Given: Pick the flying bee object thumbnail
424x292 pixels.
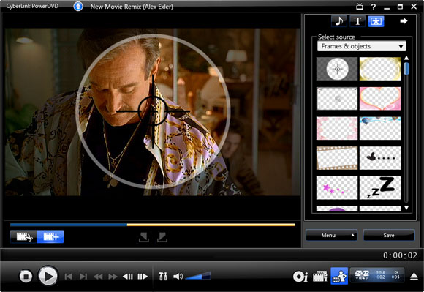Looking at the screenshot, I should 380,158.
